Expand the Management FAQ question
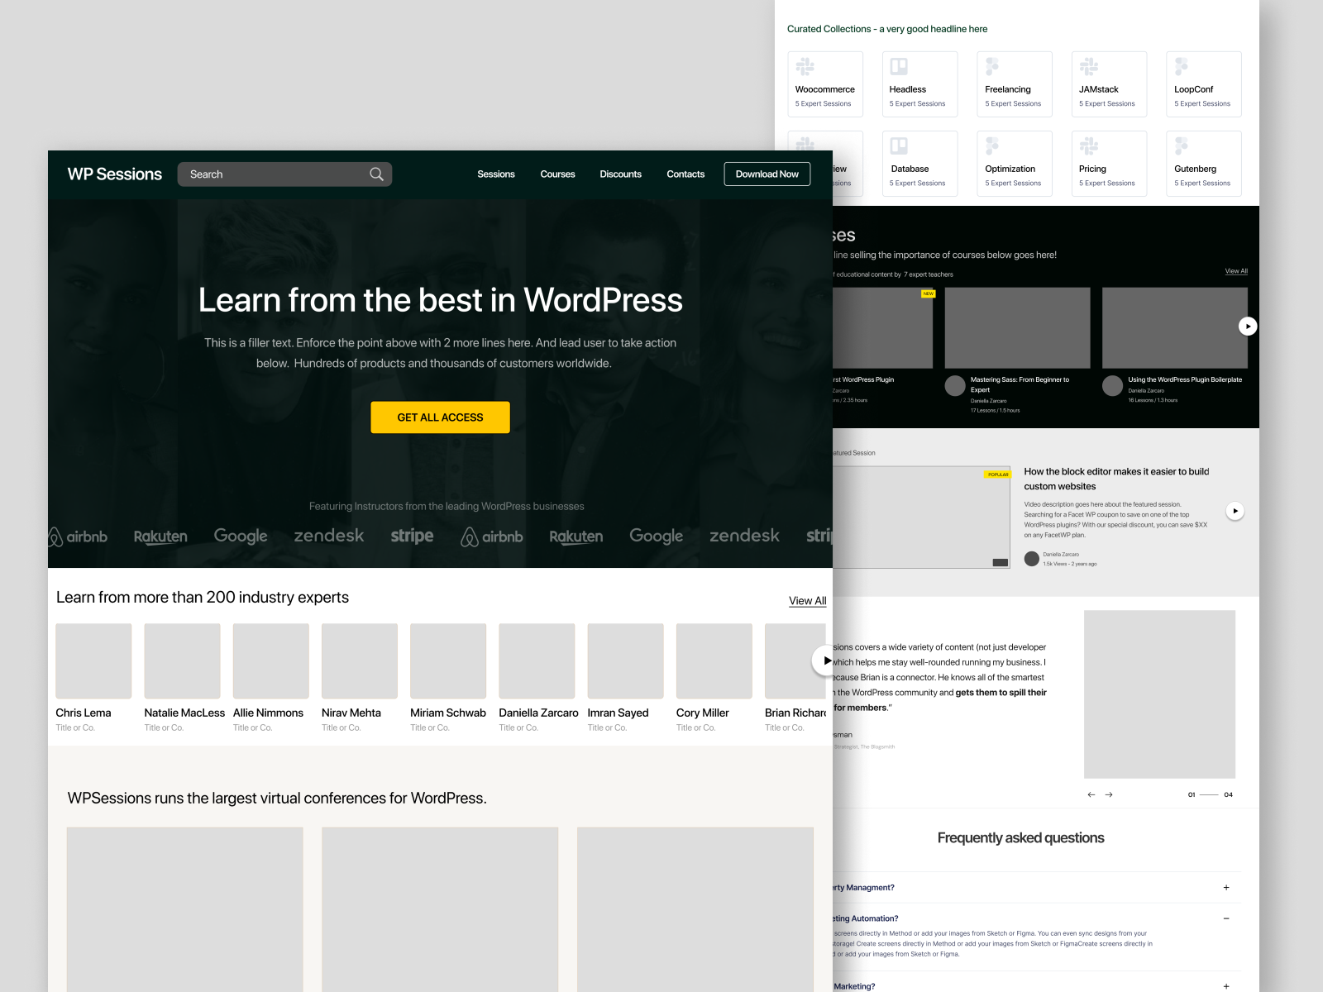The image size is (1323, 992). [x=1225, y=887]
